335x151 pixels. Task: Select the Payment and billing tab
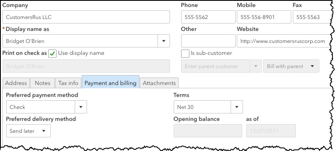point(111,82)
